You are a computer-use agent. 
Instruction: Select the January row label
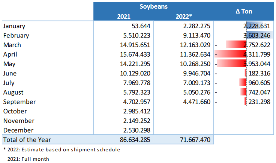[x=14, y=26]
